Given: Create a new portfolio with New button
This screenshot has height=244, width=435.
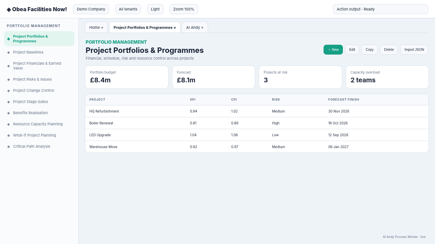Looking at the screenshot, I should pos(333,49).
